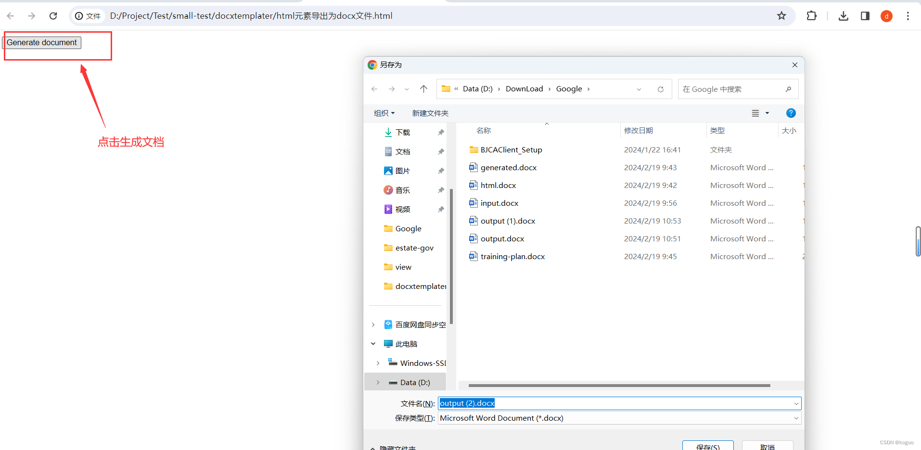Image resolution: width=921 pixels, height=450 pixels.
Task: Open the view layout dropdown arrow
Action: click(x=767, y=113)
